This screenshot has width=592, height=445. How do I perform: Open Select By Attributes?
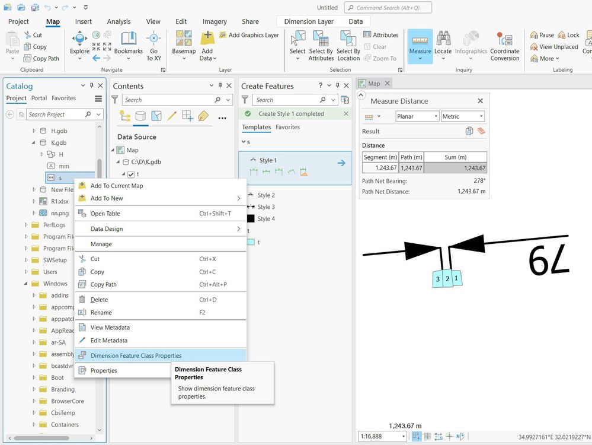pyautogui.click(x=321, y=45)
